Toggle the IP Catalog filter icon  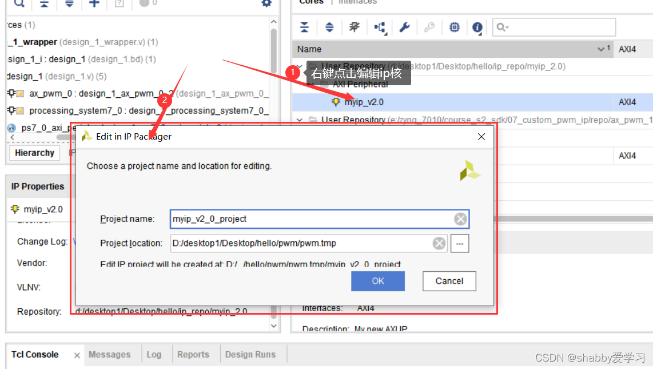(x=355, y=27)
